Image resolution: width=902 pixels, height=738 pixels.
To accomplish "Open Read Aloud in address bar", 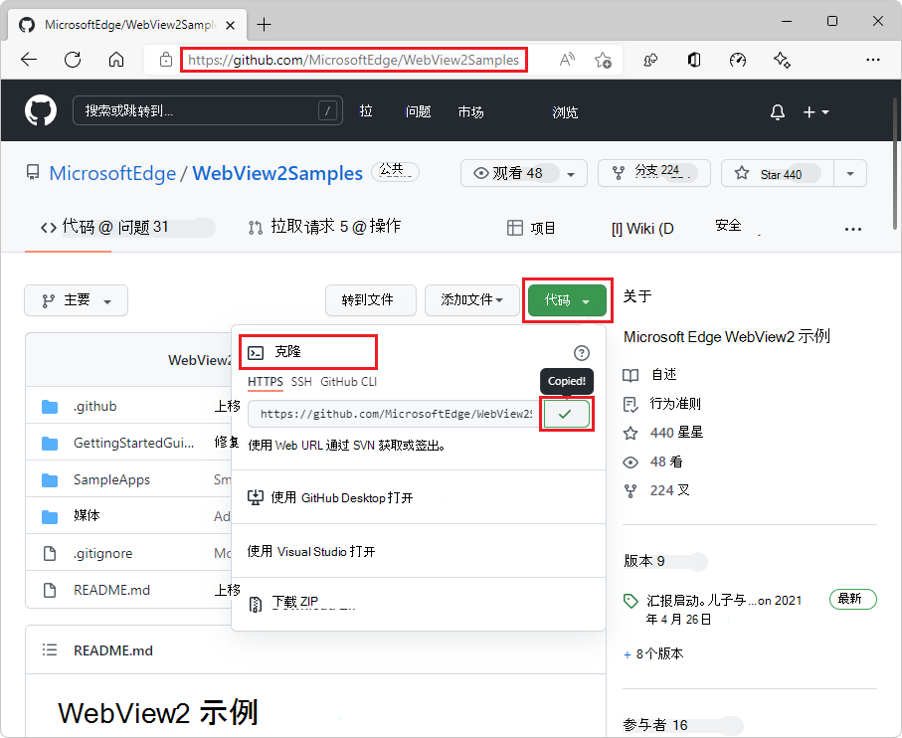I will (567, 60).
